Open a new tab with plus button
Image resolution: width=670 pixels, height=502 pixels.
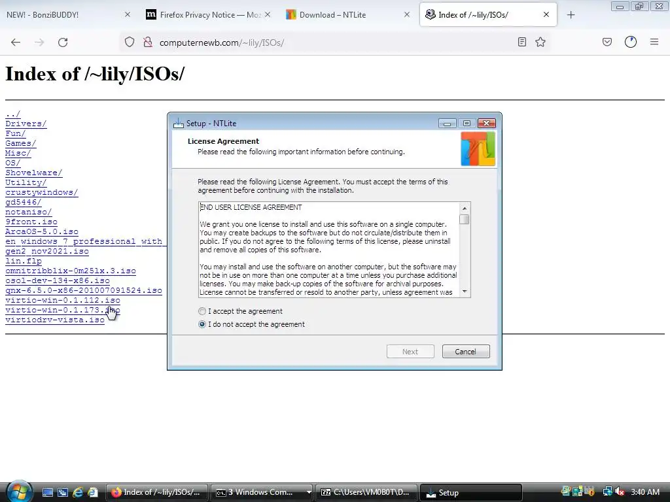(571, 15)
